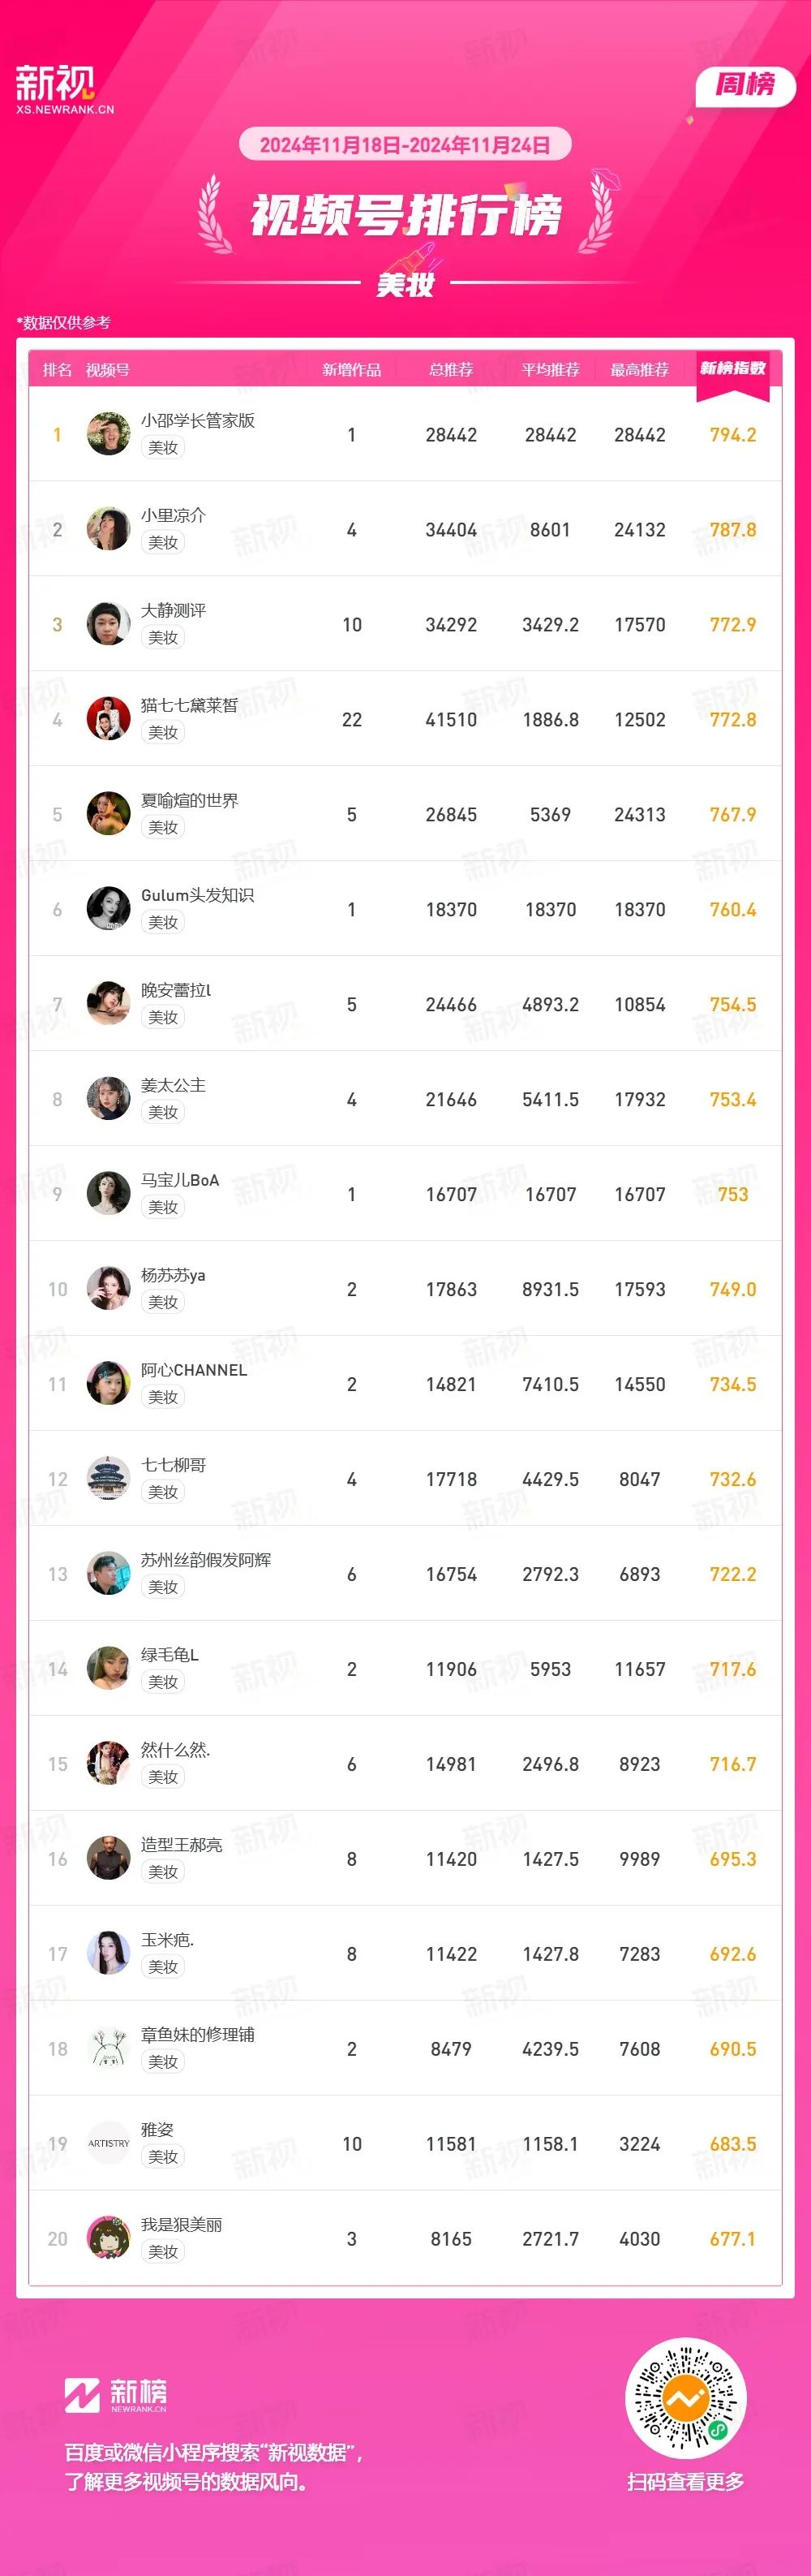This screenshot has height=2576, width=811.
Task: Click the 我是狠美丽 cartoon avatar
Action: pyautogui.click(x=108, y=2238)
